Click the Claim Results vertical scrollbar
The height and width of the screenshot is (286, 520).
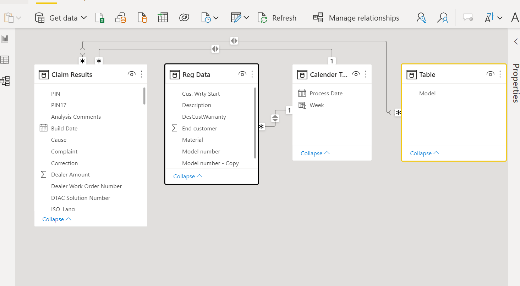point(144,96)
